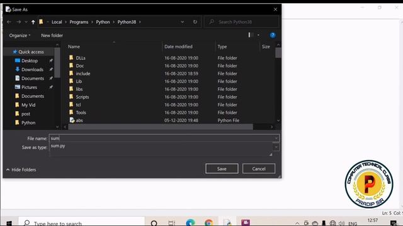Image resolution: width=403 pixels, height=226 pixels.
Task: Sort by Size column header
Action: [266, 46]
